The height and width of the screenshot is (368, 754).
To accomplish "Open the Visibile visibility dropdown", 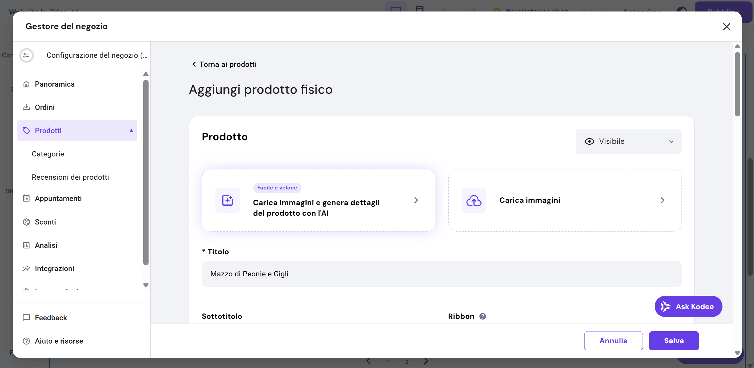I will [x=628, y=141].
